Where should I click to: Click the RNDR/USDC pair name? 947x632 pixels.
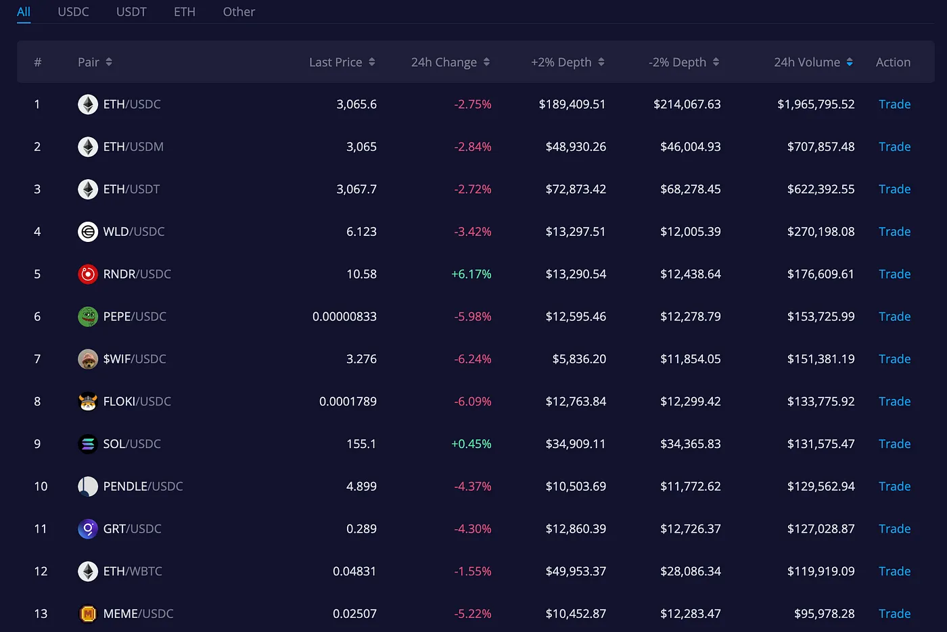[x=137, y=274]
